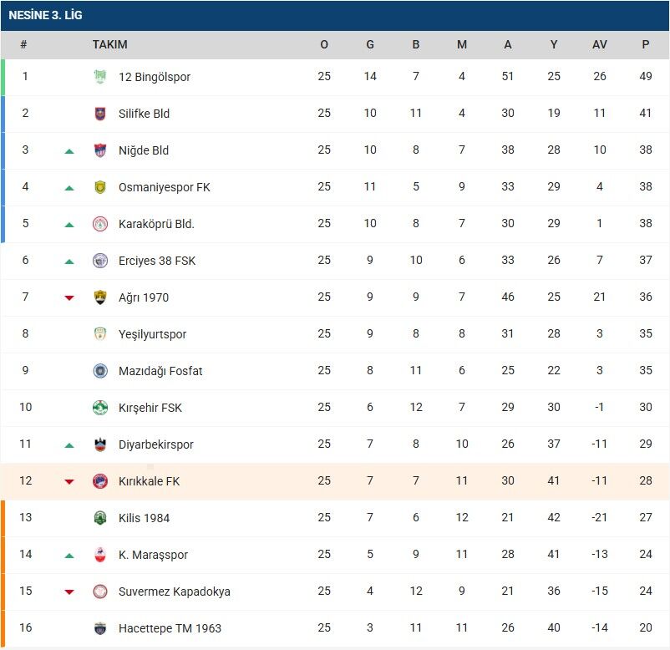
Task: Click the Diyarbekirspor club crest
Action: point(100,444)
